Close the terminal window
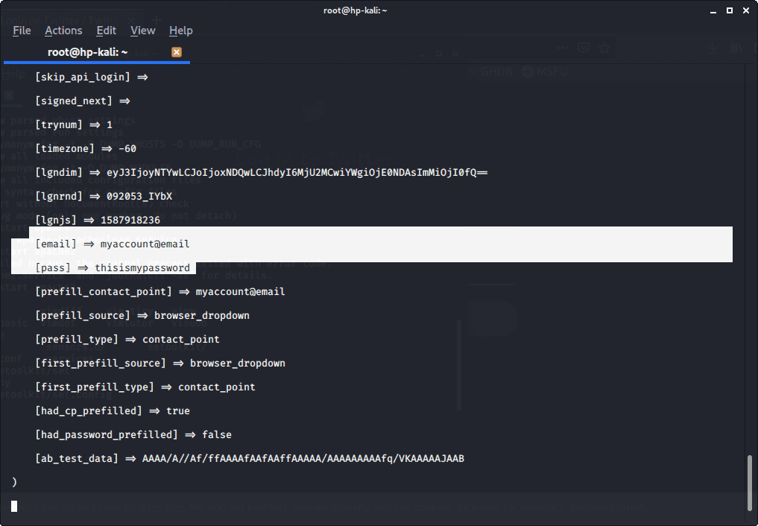Viewport: 758px width, 526px height. (746, 10)
